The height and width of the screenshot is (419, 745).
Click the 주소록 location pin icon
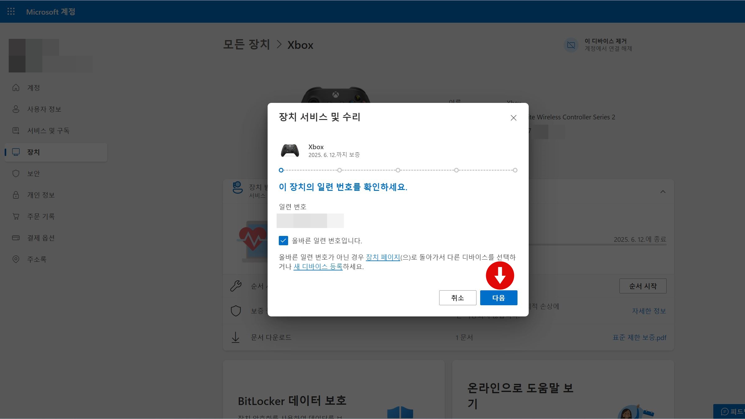[x=16, y=259]
